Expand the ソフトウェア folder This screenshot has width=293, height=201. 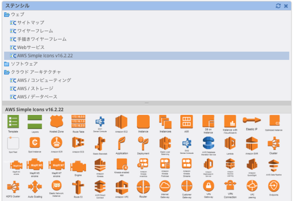(7, 64)
